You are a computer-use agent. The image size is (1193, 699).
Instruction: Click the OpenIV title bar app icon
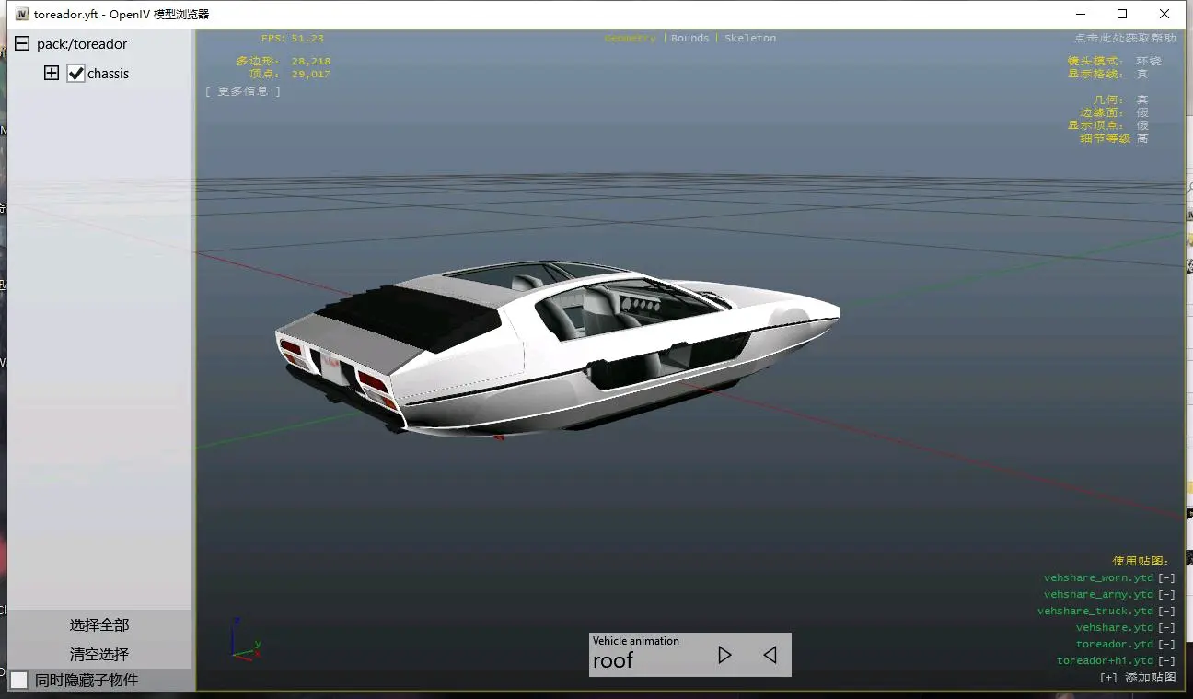[x=22, y=14]
